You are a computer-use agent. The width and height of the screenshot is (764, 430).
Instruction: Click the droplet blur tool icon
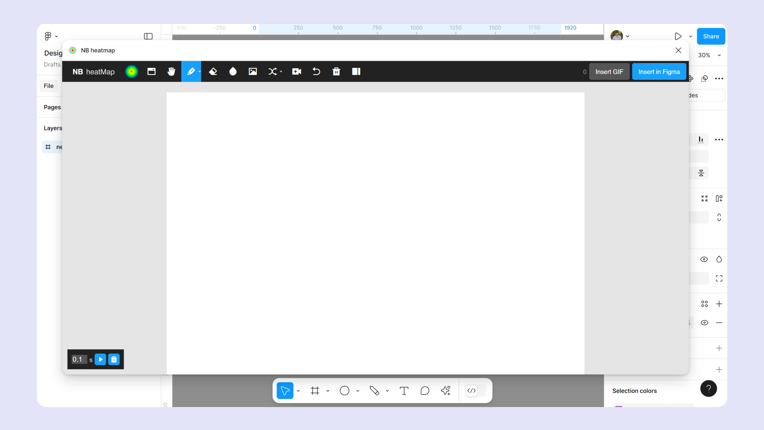point(233,72)
